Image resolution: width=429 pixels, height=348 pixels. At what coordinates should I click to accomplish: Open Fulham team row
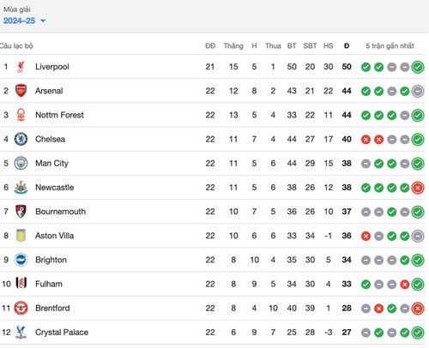click(x=212, y=284)
